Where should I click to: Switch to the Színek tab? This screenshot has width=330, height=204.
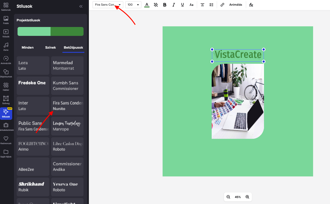[51, 47]
